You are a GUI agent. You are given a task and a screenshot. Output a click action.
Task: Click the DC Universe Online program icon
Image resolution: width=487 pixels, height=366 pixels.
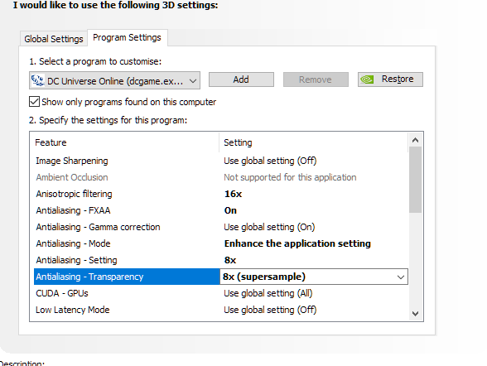[37, 80]
